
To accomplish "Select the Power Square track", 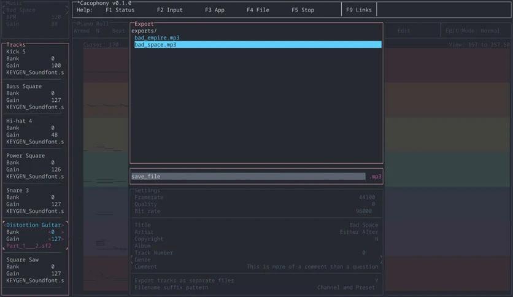I will point(26,156).
